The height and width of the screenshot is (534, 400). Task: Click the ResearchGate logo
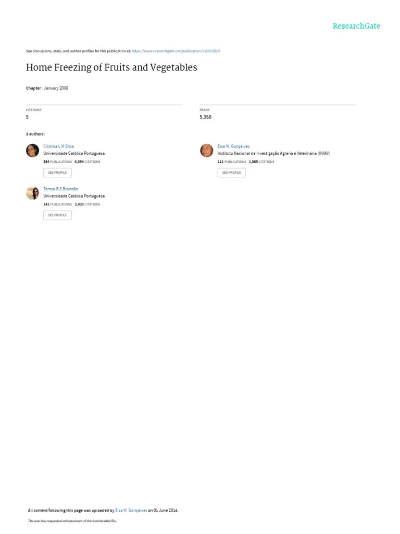pyautogui.click(x=356, y=26)
